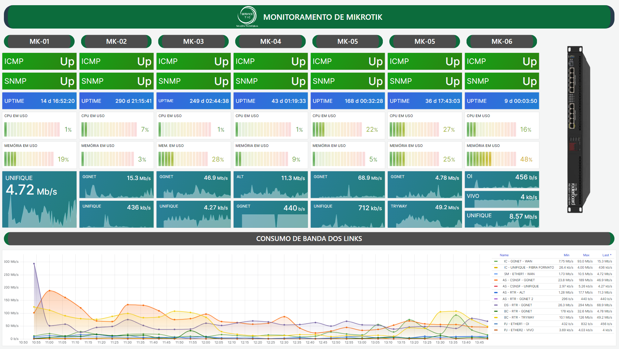Toggle AS - RTR - GGNET 2 legend series

[518, 299]
